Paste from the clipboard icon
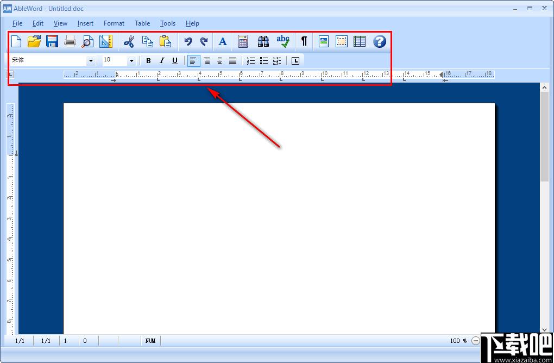 (x=165, y=41)
